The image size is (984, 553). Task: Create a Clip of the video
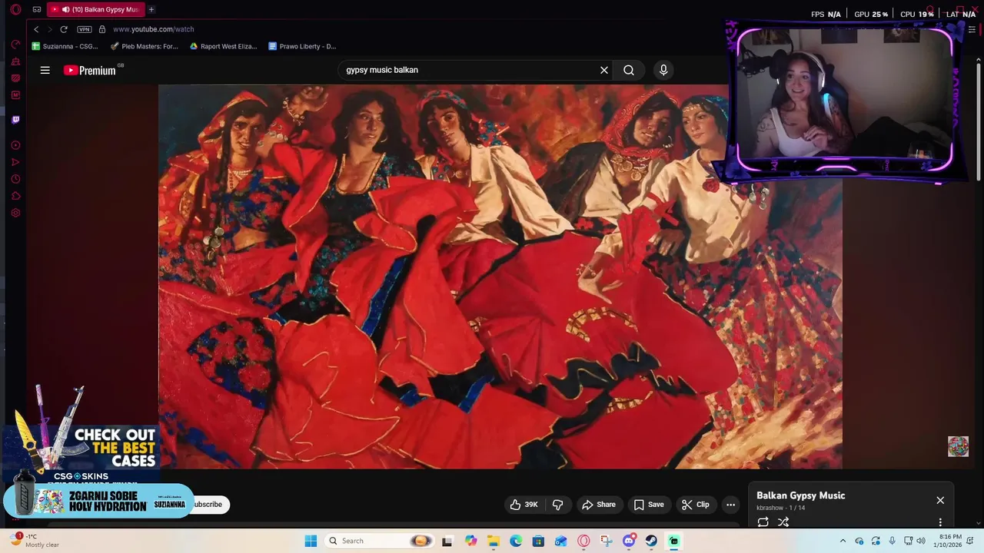(696, 505)
